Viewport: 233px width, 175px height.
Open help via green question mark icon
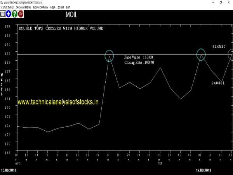14,14
